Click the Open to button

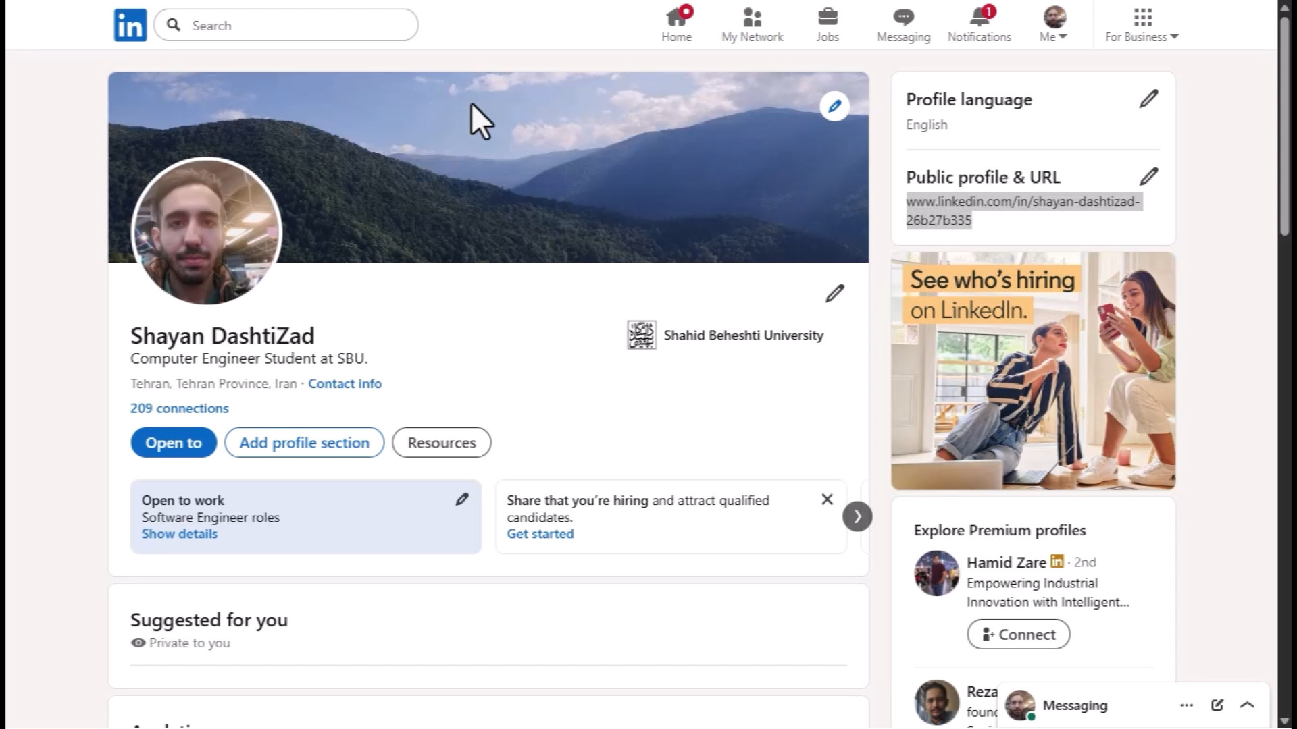[174, 443]
